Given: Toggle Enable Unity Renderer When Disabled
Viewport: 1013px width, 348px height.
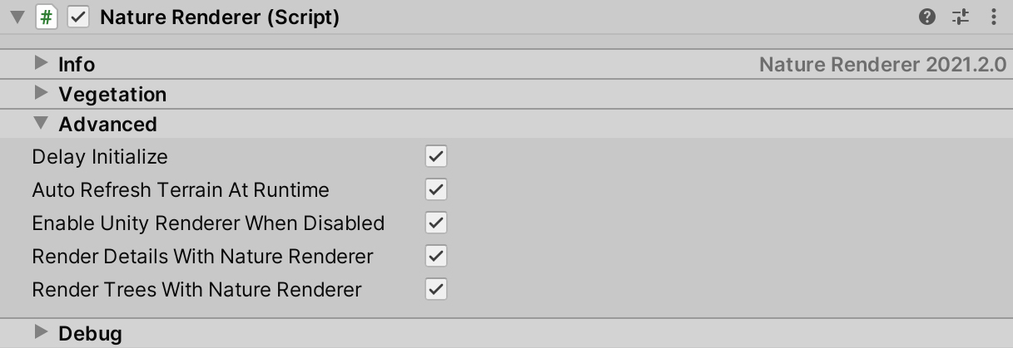Looking at the screenshot, I should (436, 223).
